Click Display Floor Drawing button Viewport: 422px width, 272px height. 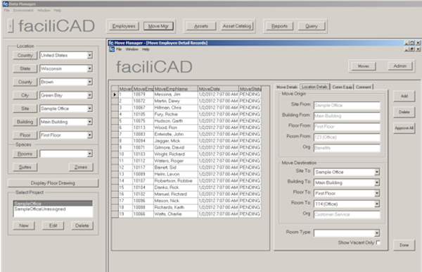click(x=53, y=183)
